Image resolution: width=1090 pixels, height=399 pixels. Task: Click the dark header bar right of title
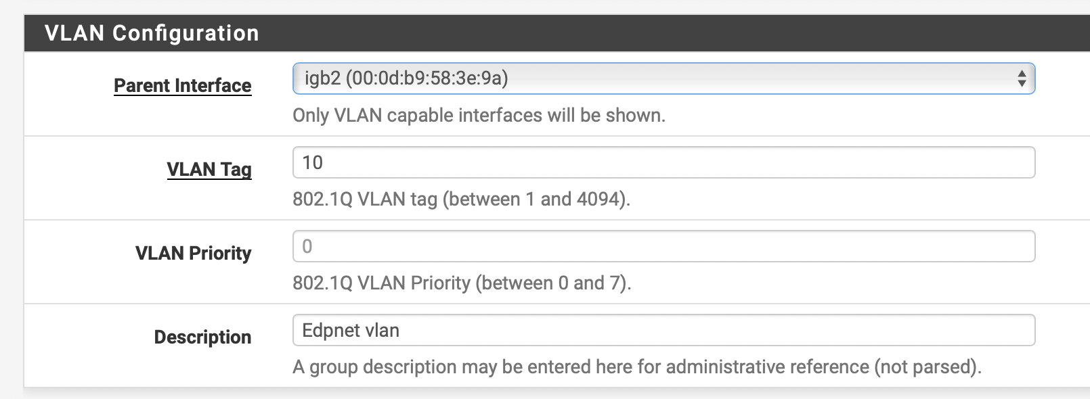pos(677,33)
